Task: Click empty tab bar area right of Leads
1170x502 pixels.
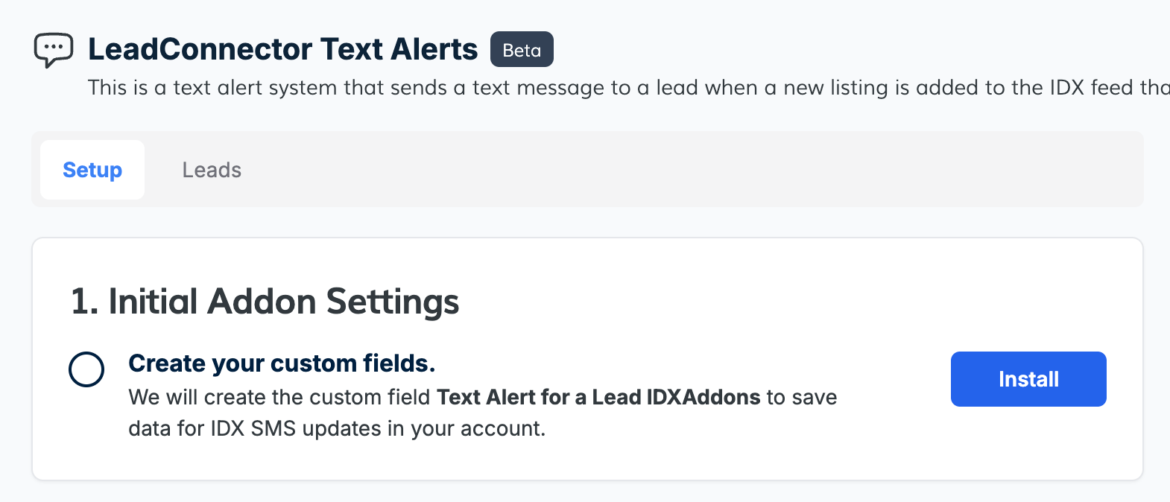Action: coord(671,170)
